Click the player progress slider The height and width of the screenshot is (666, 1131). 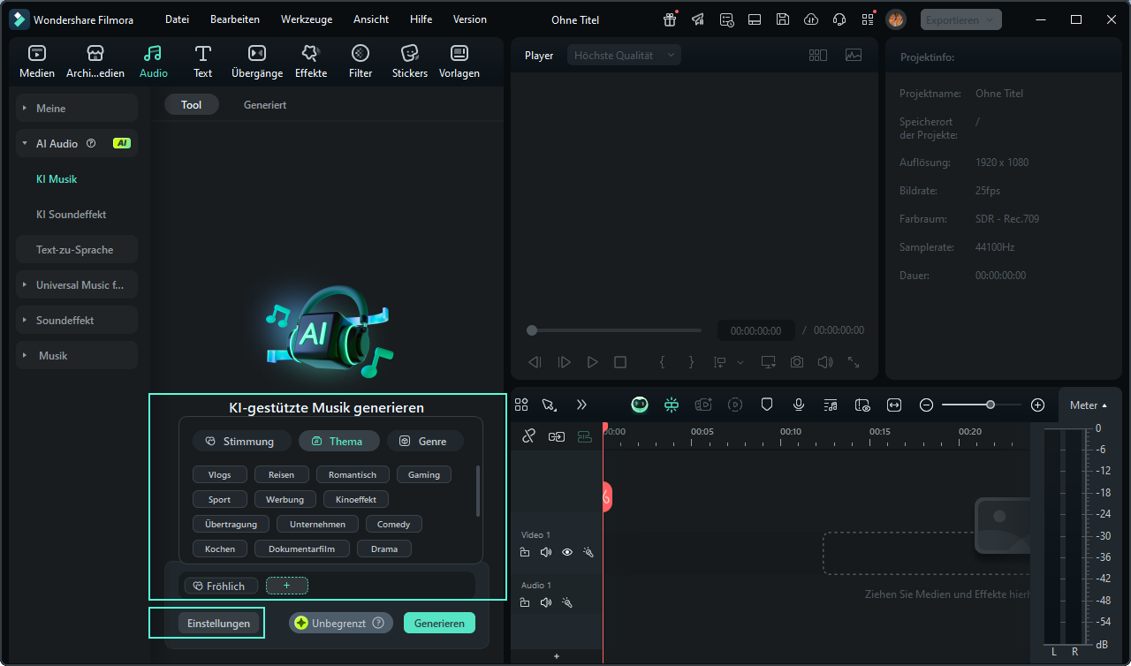pos(615,330)
